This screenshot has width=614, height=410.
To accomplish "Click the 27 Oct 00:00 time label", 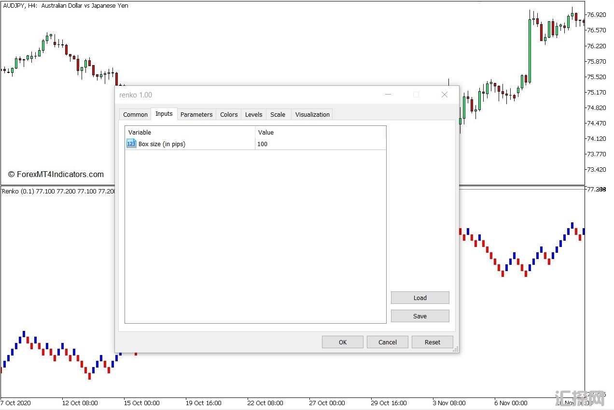I will 327,403.
